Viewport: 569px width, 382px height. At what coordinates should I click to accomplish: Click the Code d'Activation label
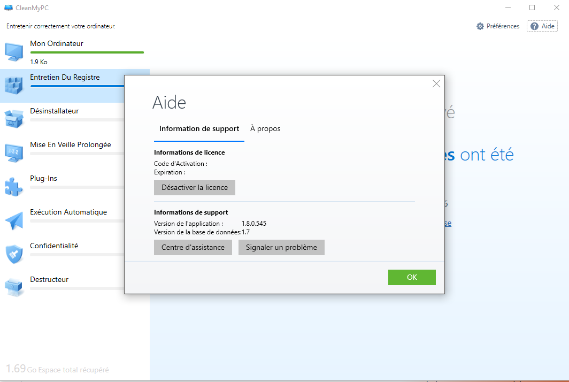(181, 164)
